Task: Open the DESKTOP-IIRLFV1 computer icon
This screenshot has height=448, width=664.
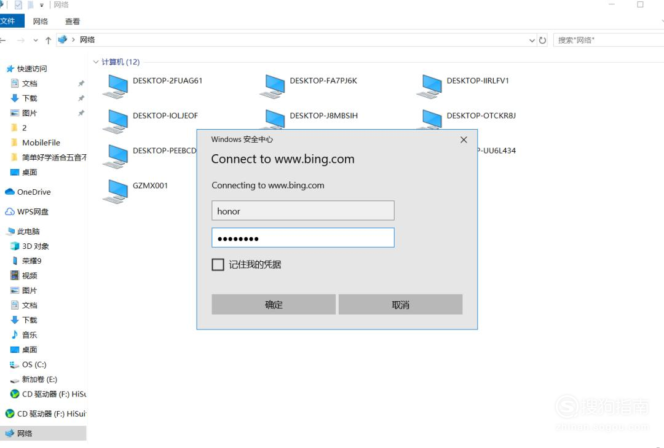Action: pos(429,87)
